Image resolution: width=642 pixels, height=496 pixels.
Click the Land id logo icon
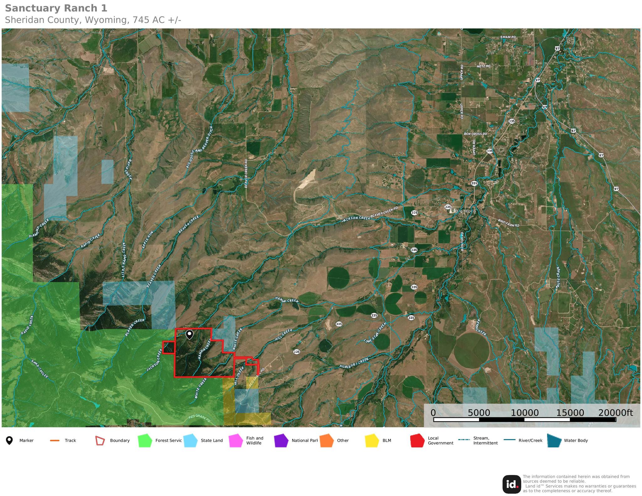click(x=512, y=484)
